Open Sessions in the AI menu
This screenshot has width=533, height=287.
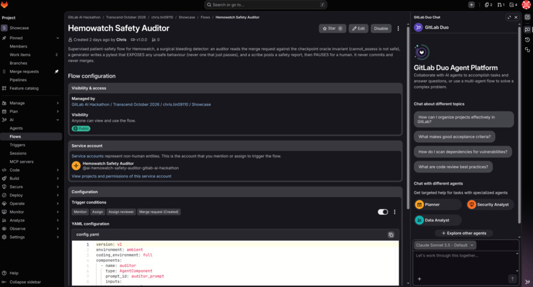tap(18, 153)
